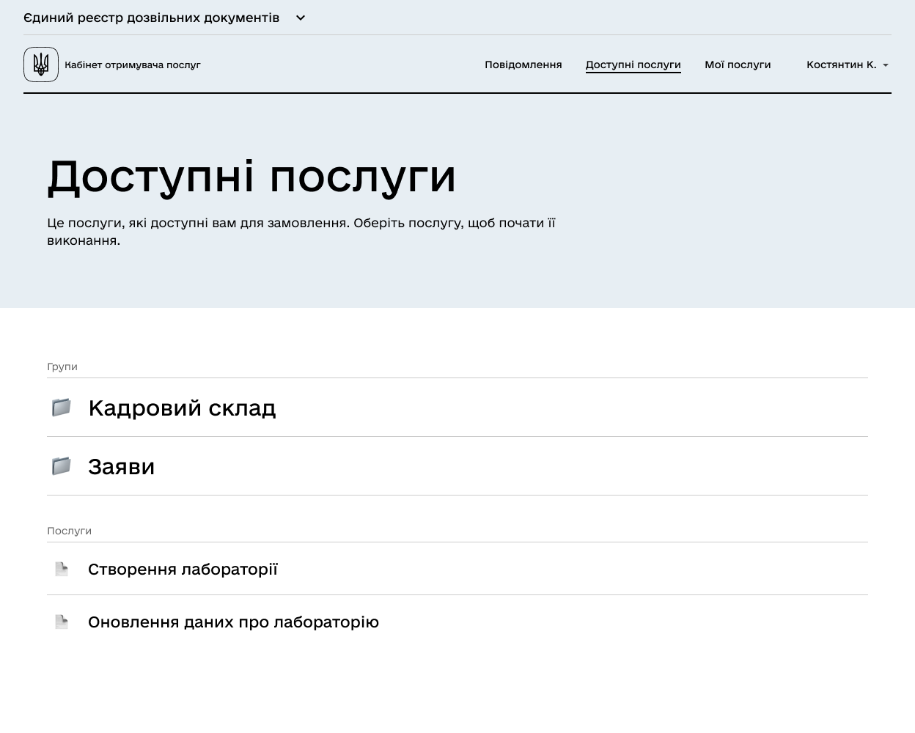This screenshot has width=915, height=733.
Task: Click the Групи section label
Action: coord(62,366)
